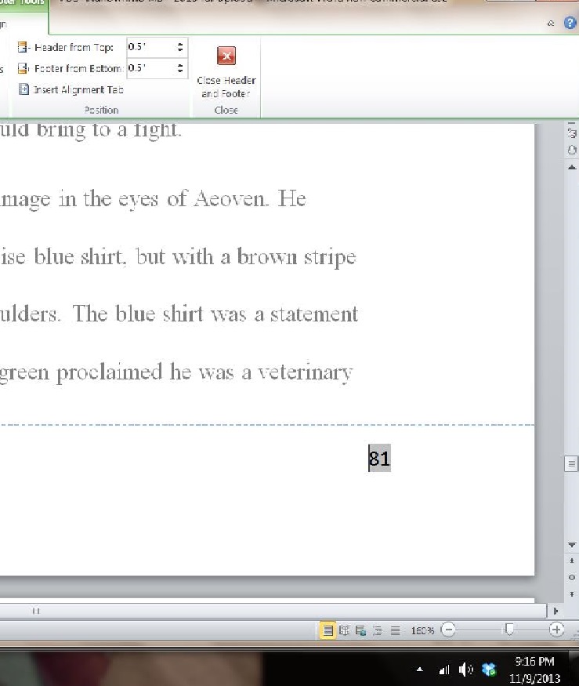Switch to Full Screen Reading view
The height and width of the screenshot is (686, 579).
coord(345,629)
